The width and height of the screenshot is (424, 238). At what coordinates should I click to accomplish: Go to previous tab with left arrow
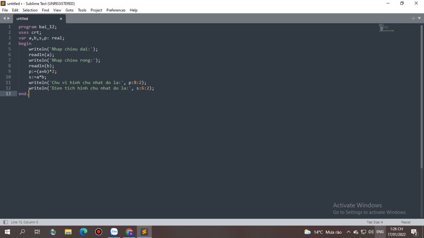(4, 18)
